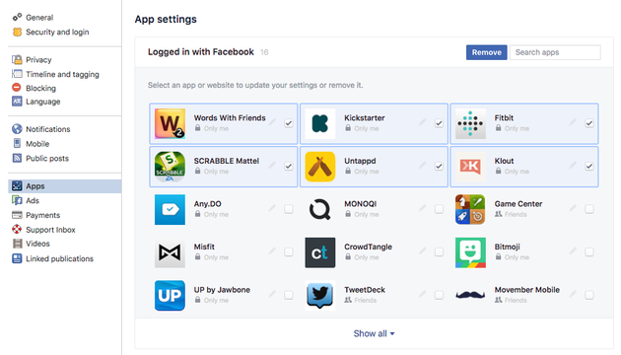The width and height of the screenshot is (621, 355).
Task: Uncheck the Klout app checkbox
Action: point(588,167)
